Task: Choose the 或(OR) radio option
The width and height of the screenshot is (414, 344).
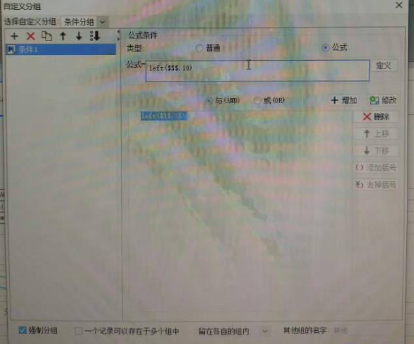Action: tap(257, 101)
